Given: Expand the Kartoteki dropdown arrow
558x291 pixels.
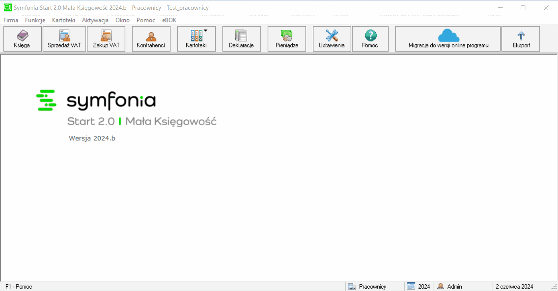Looking at the screenshot, I should tap(206, 30).
